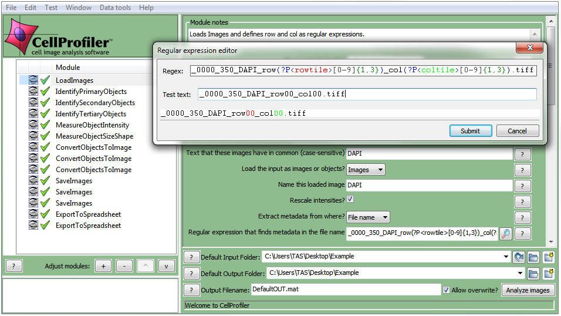Open the Test menu

pyautogui.click(x=51, y=8)
